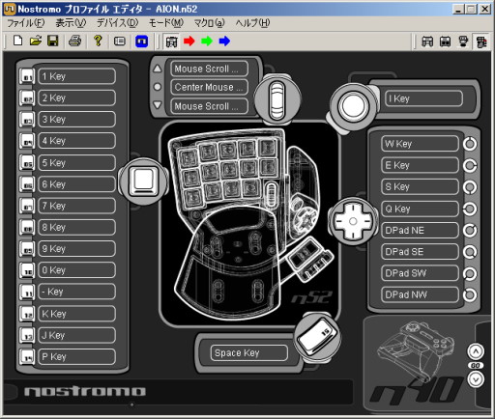Open the ヘルプ(H) menu
Image resolution: width=495 pixels, height=419 pixels.
coord(252,23)
